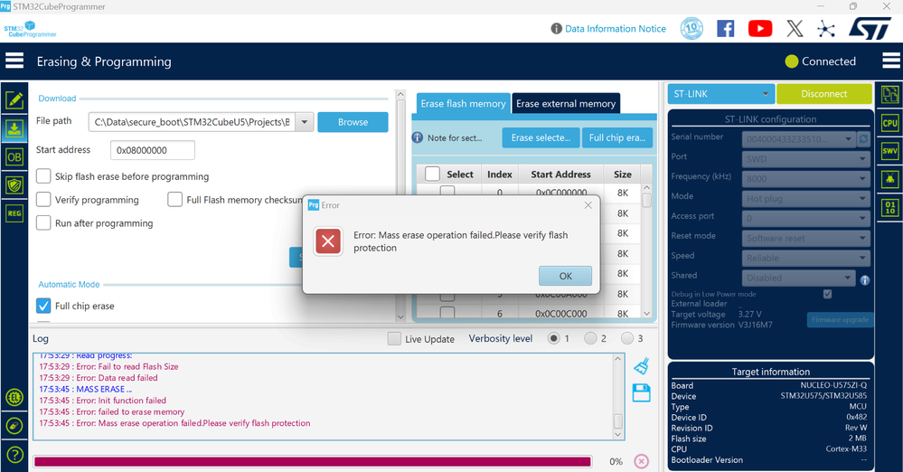Open the pencil-in-circle icon above the help icon
903x472 pixels.
pos(14,427)
